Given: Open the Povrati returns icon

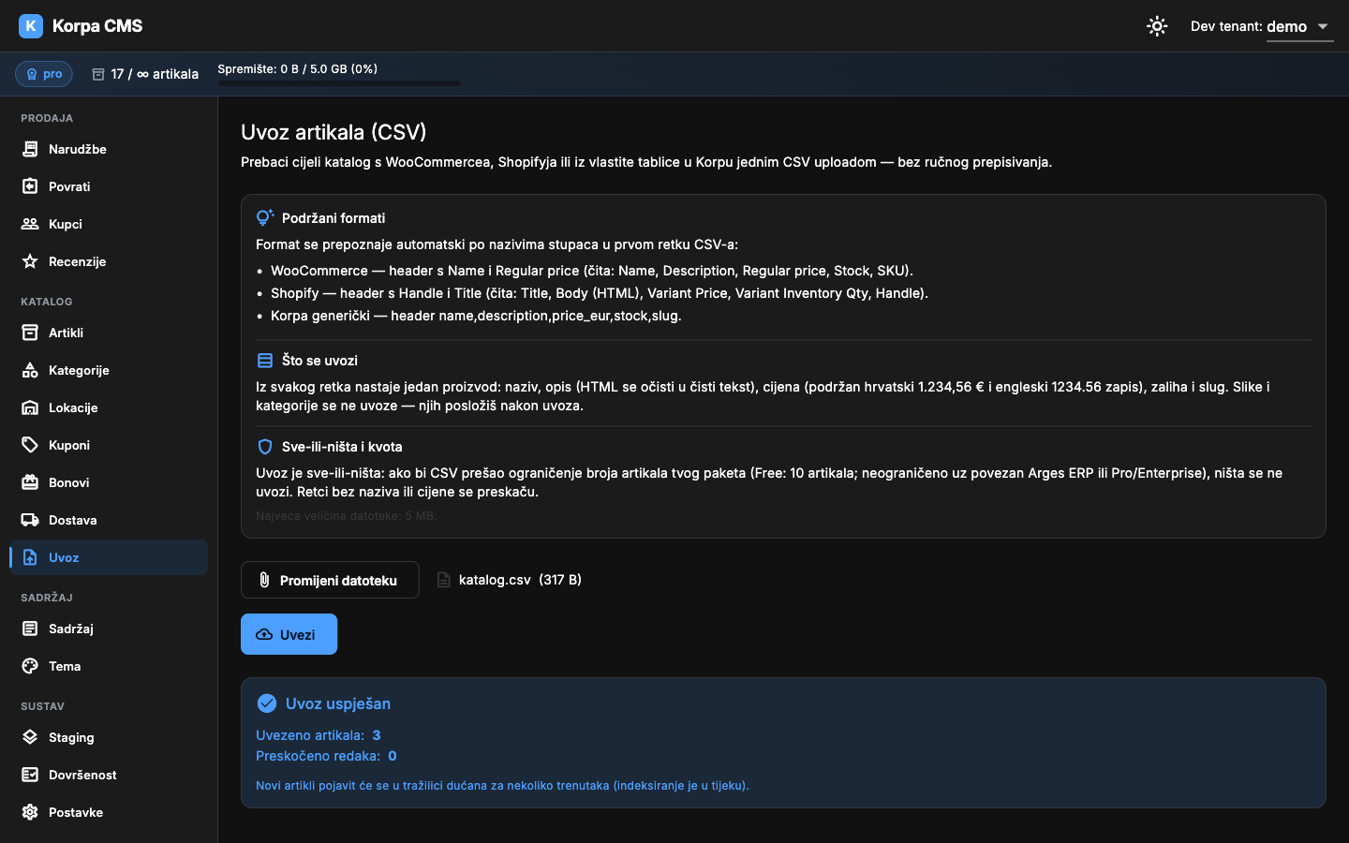Looking at the screenshot, I should pyautogui.click(x=30, y=186).
